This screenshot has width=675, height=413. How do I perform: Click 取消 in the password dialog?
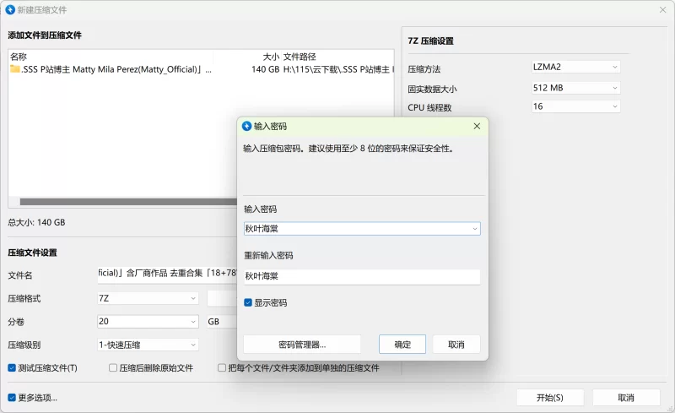[x=456, y=345]
